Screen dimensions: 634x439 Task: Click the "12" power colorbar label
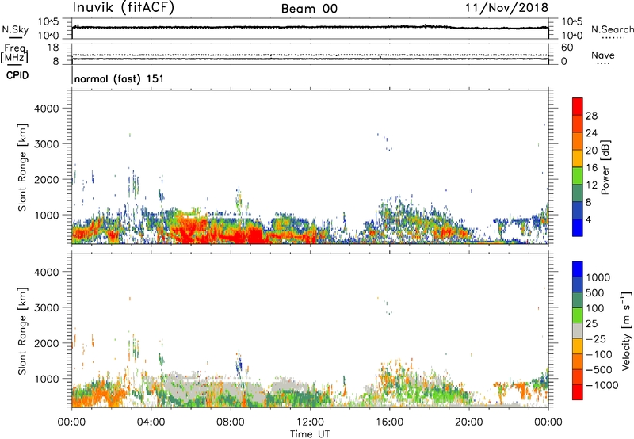(591, 185)
